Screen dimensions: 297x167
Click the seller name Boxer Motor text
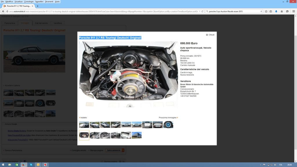pyautogui.click(x=197, y=86)
